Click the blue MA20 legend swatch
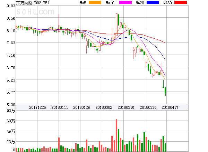This screenshot has height=152, width=208. pyautogui.click(x=153, y=2)
